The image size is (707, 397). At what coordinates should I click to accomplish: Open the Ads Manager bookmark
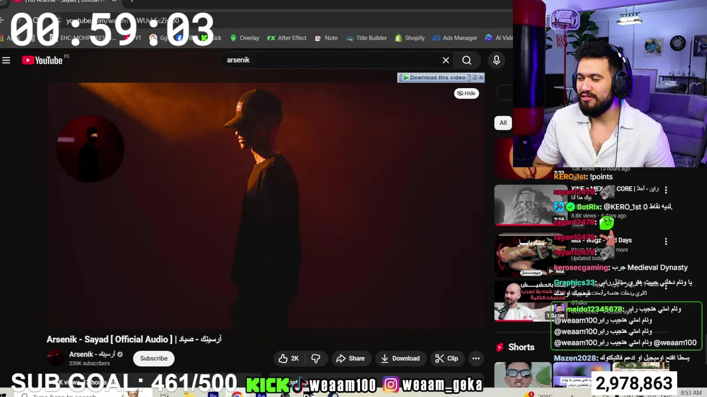pos(455,38)
